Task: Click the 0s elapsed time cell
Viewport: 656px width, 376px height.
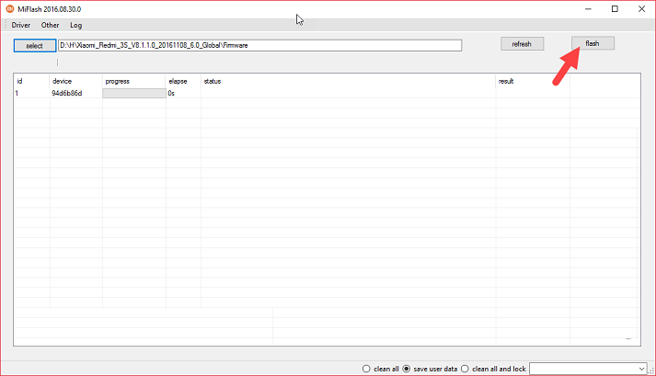Action: coord(171,93)
